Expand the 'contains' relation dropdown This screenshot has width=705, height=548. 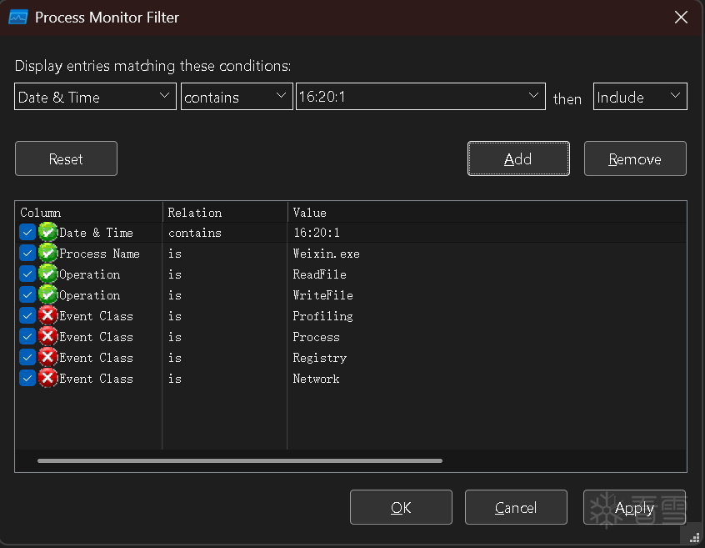[x=237, y=97]
